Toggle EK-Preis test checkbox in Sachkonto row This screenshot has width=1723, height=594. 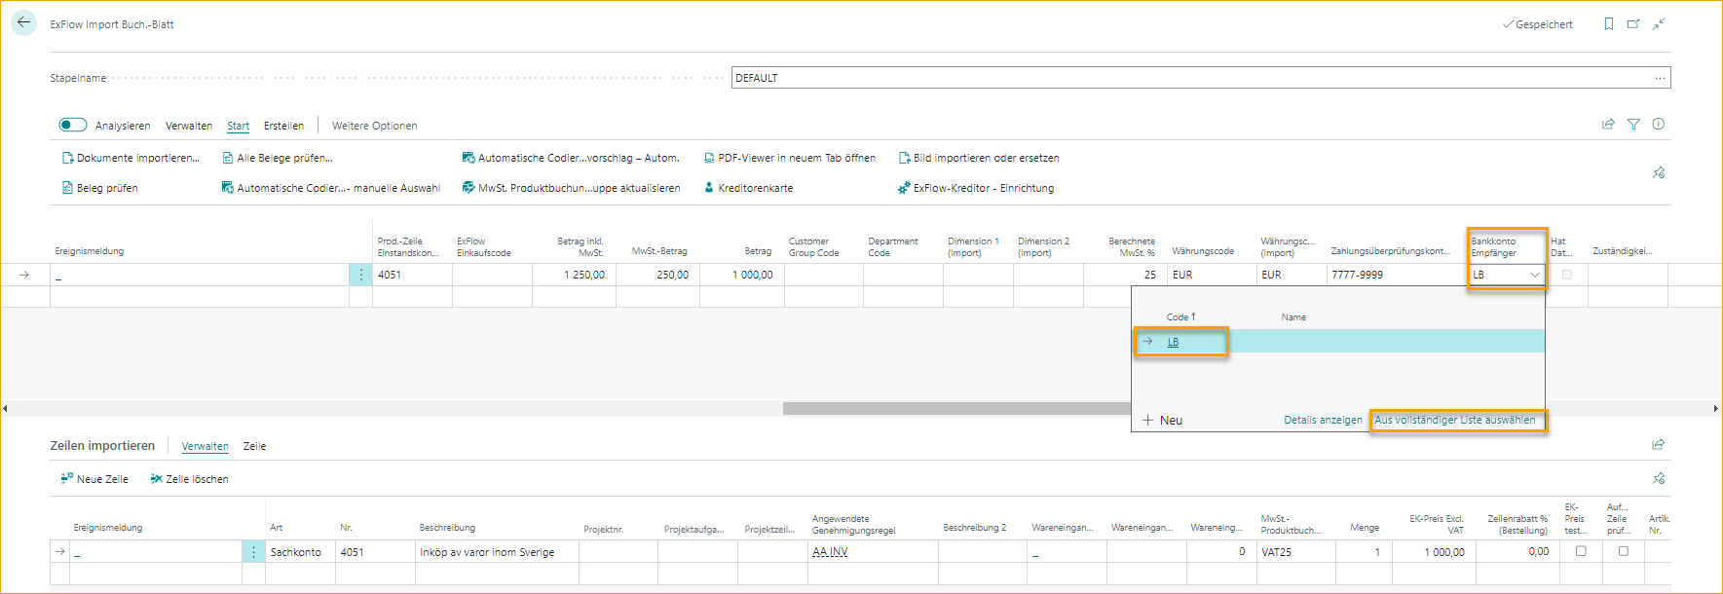(x=1581, y=551)
